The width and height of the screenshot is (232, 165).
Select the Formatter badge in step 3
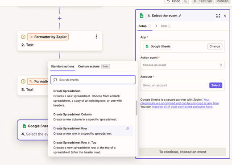38,82
